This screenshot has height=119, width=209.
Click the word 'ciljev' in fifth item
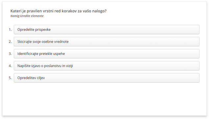[x=41, y=78]
